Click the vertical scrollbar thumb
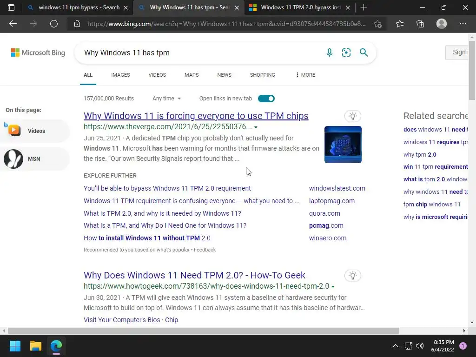Screen dimensions: 476x357 click(472, 71)
